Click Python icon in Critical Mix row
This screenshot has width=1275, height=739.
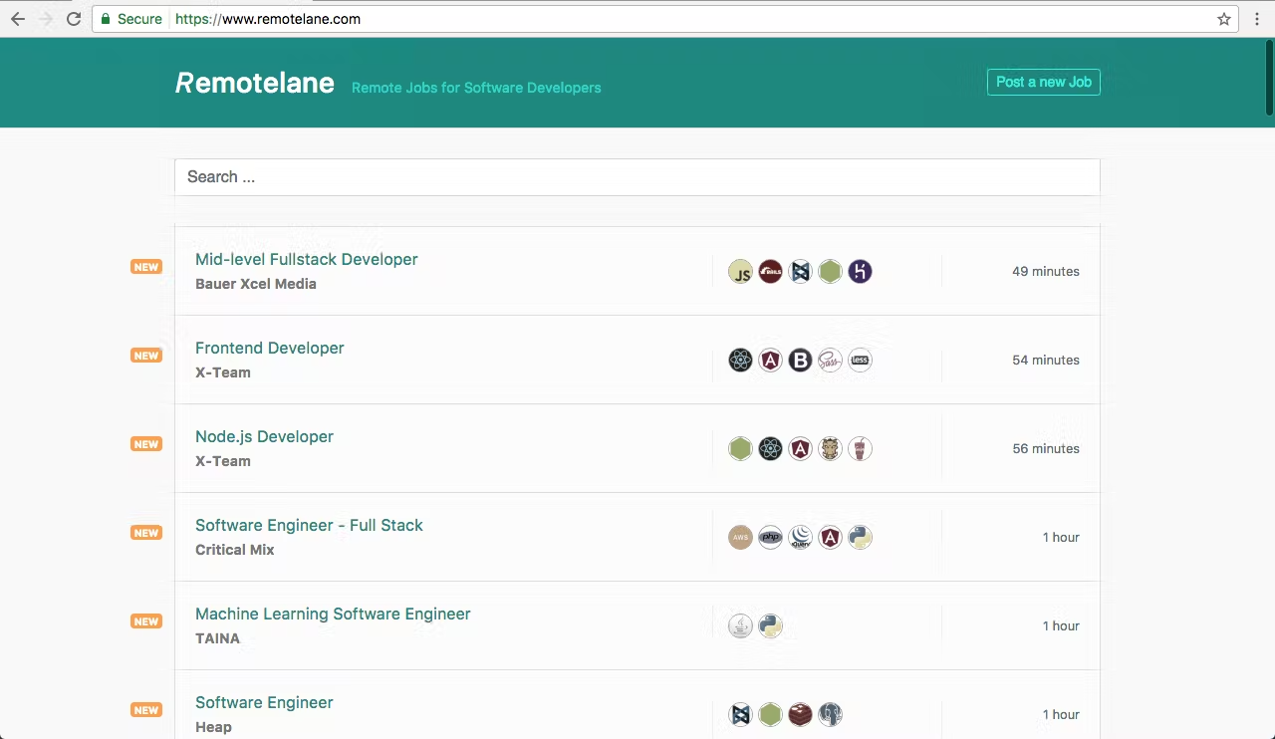860,537
